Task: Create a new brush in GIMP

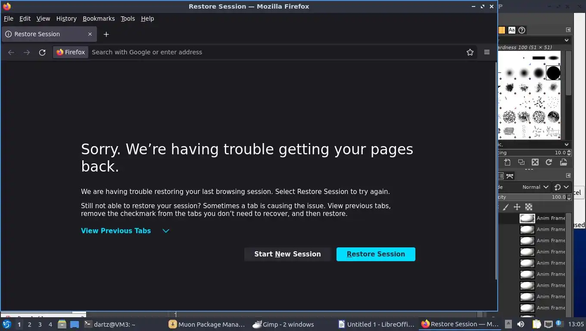Action: click(x=508, y=162)
